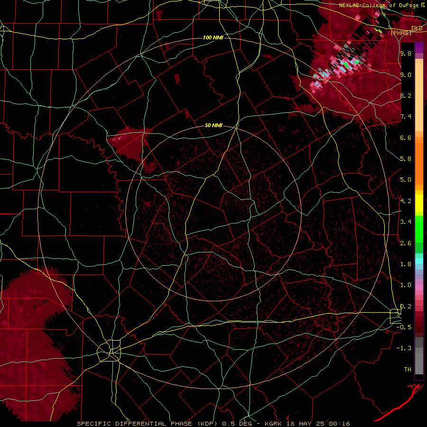This screenshot has height=427, width=427.
Task: Click the 4.2 value on the color scale
Action: [406, 201]
